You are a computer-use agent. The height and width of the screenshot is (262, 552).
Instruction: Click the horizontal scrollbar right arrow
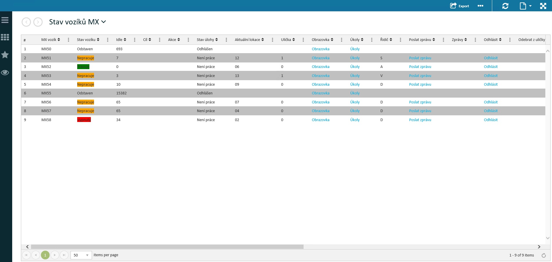(539, 247)
